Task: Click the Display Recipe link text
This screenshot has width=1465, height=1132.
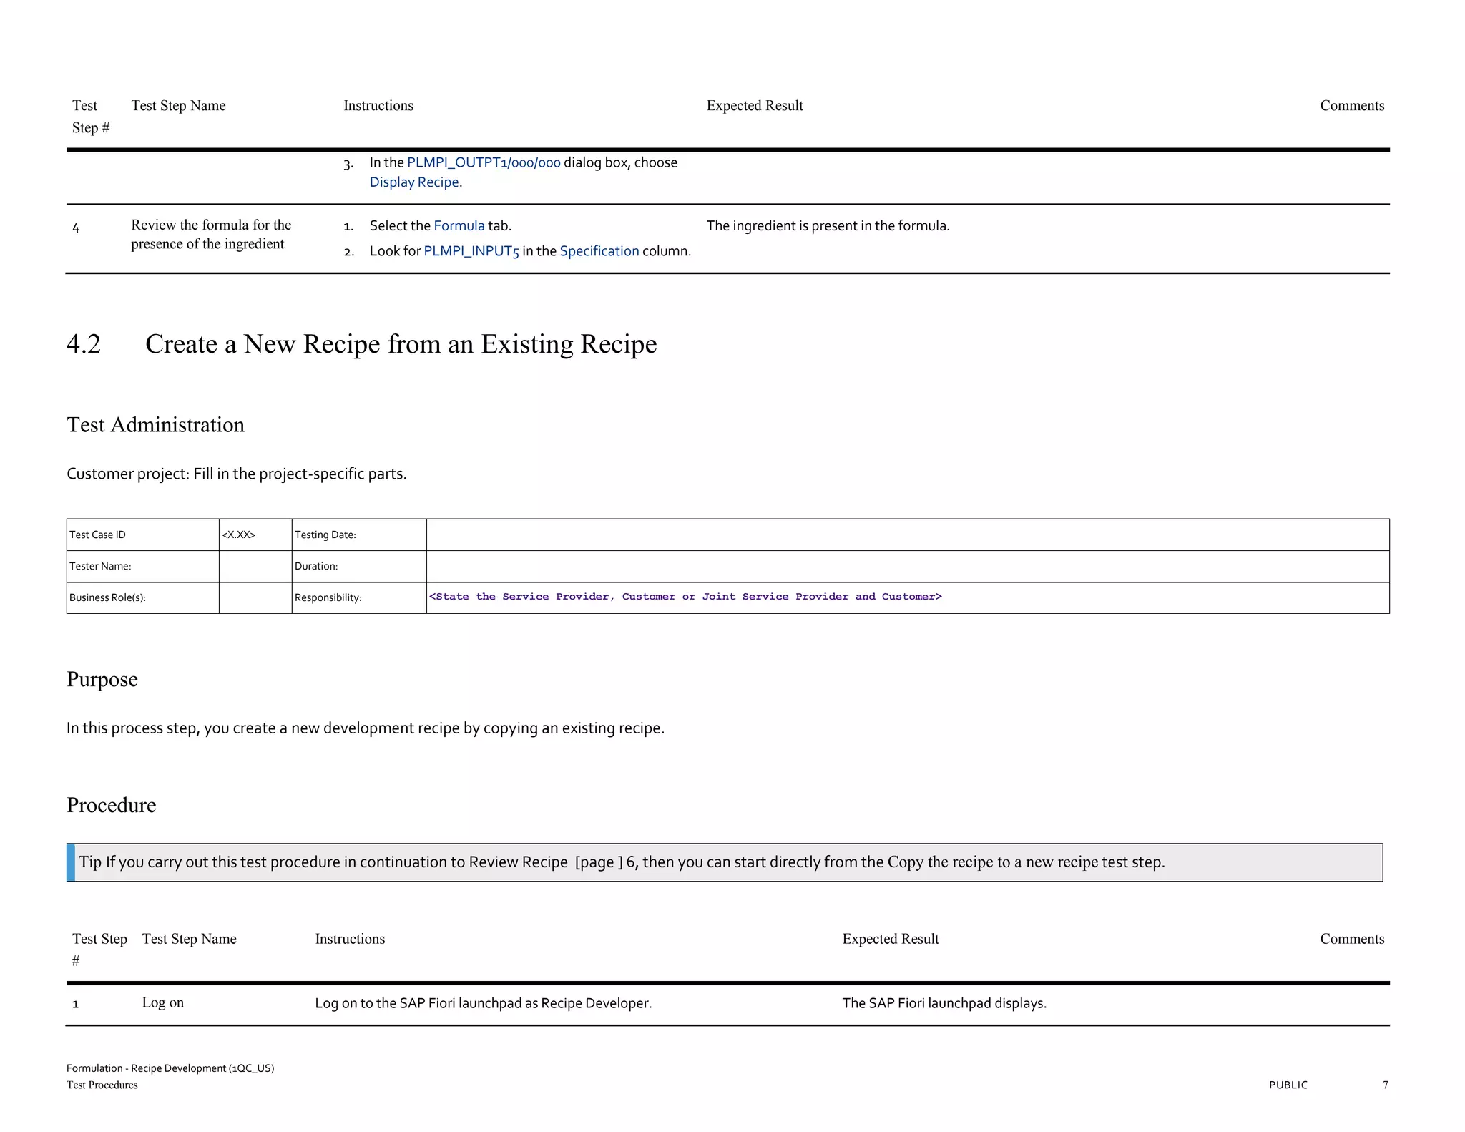Action: (414, 182)
